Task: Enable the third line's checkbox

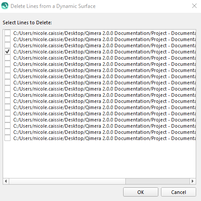Action: coord(7,46)
